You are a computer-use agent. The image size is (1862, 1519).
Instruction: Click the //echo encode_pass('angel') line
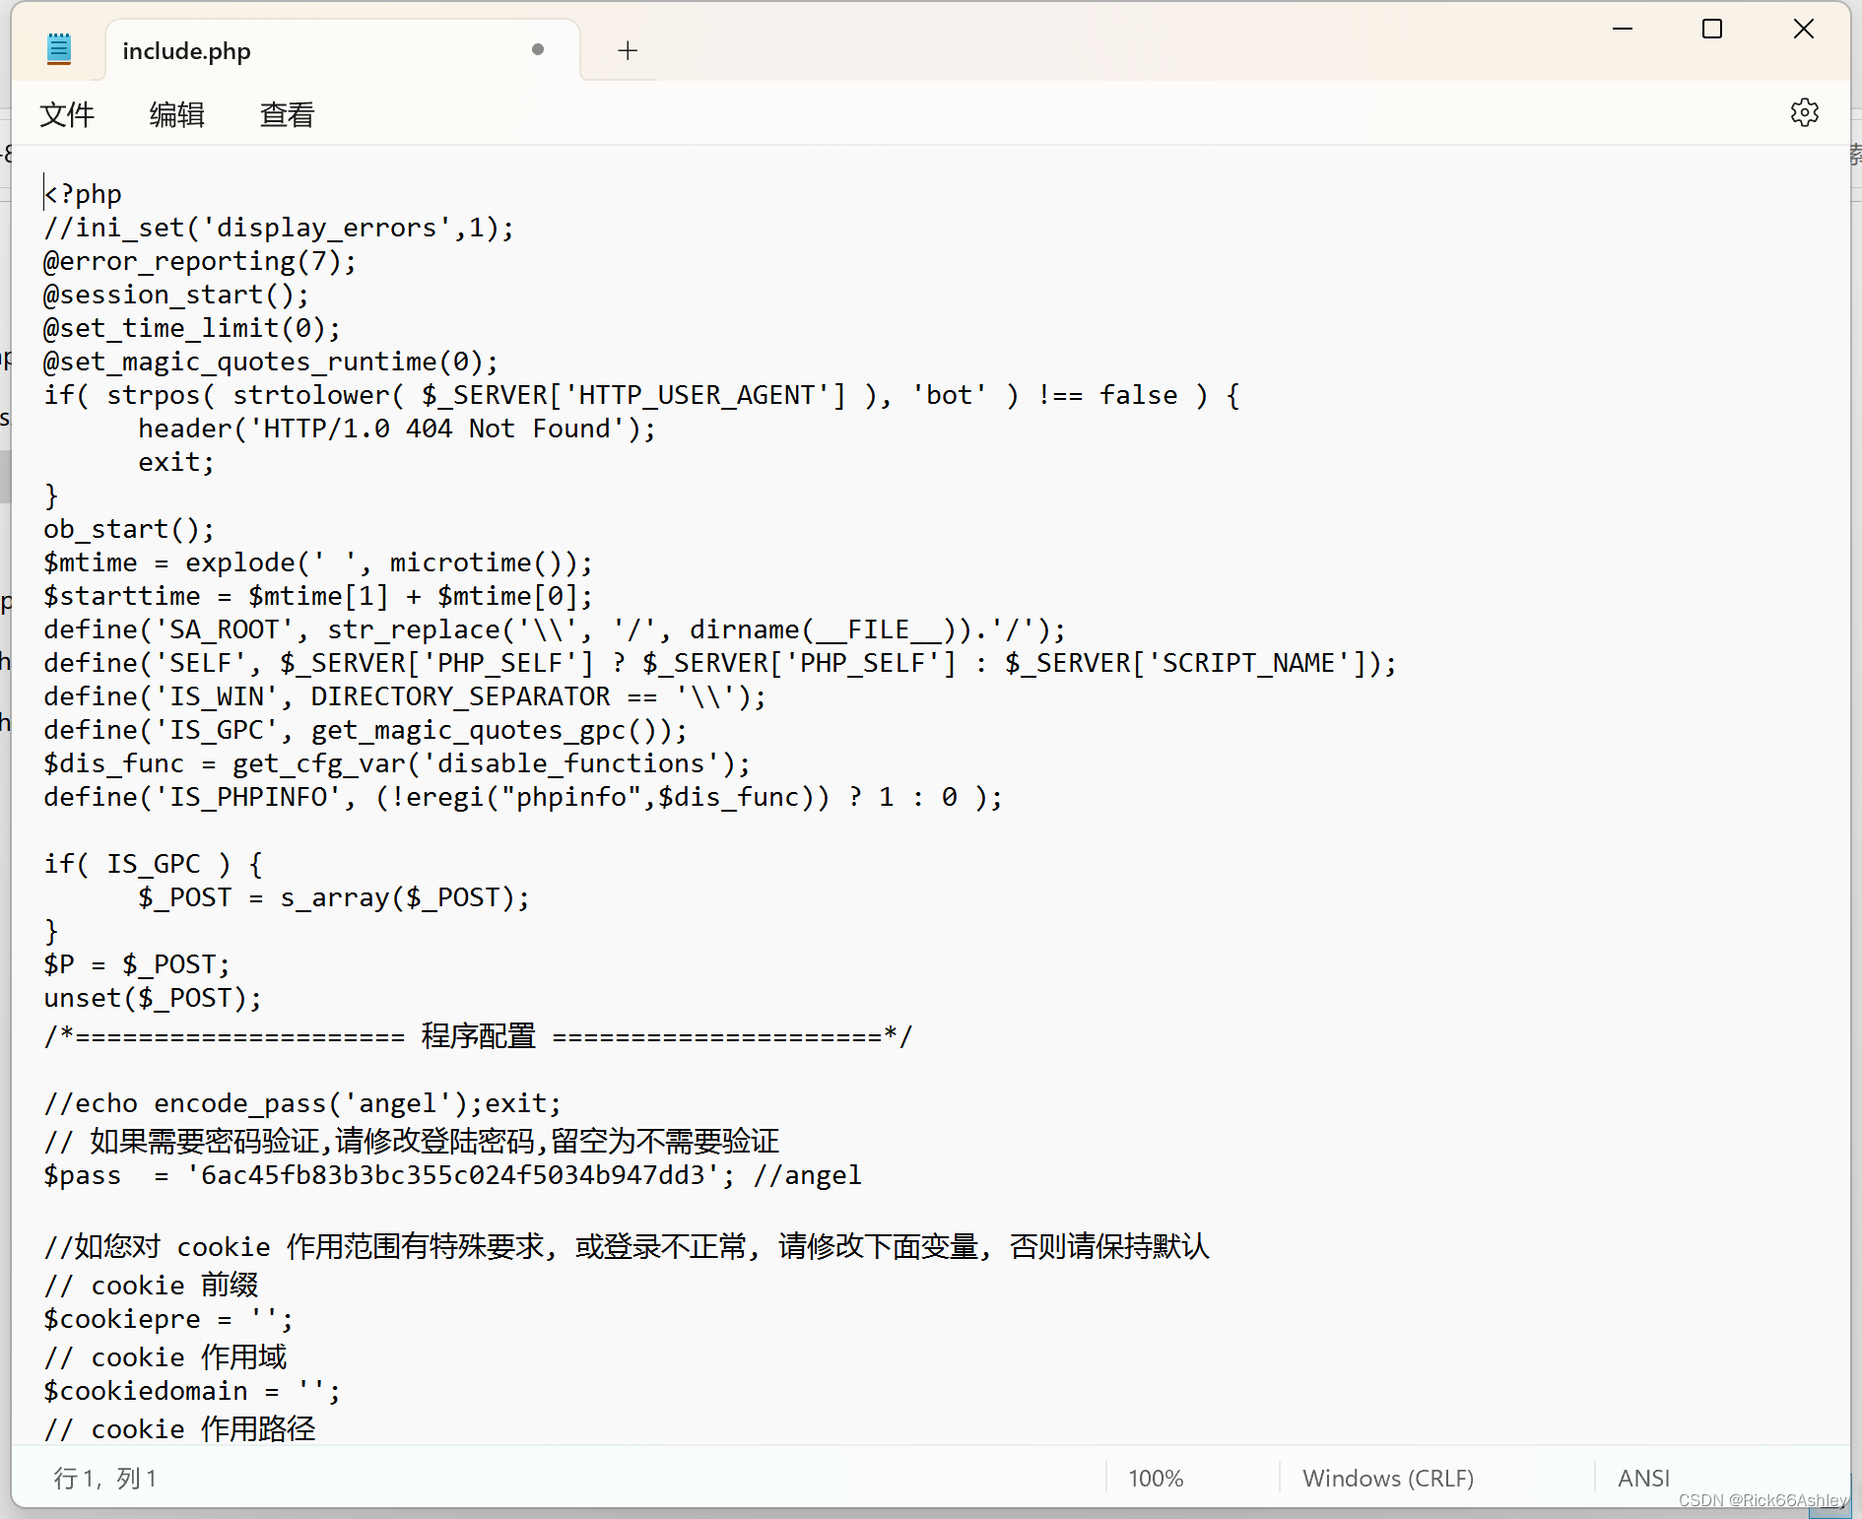(302, 1103)
